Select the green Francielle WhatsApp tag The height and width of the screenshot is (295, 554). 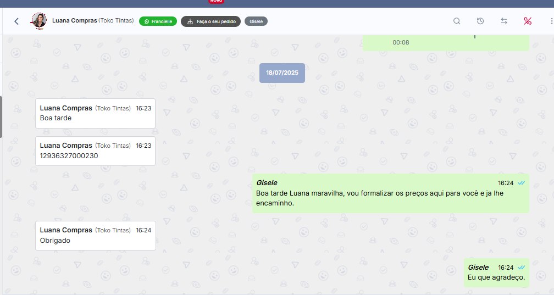(x=158, y=21)
